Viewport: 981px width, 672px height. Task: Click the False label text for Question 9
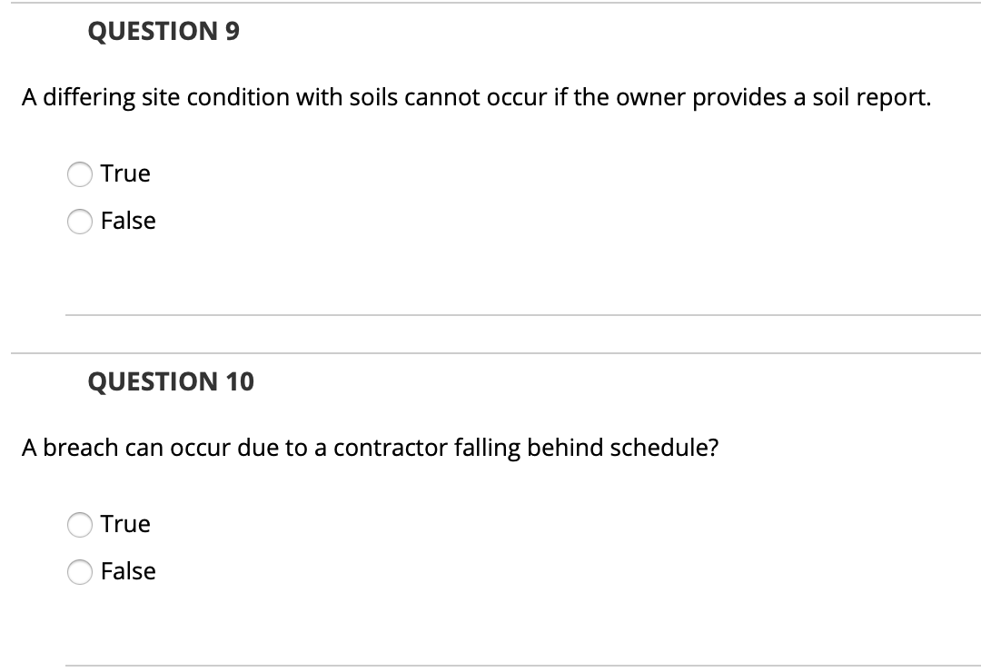point(128,221)
